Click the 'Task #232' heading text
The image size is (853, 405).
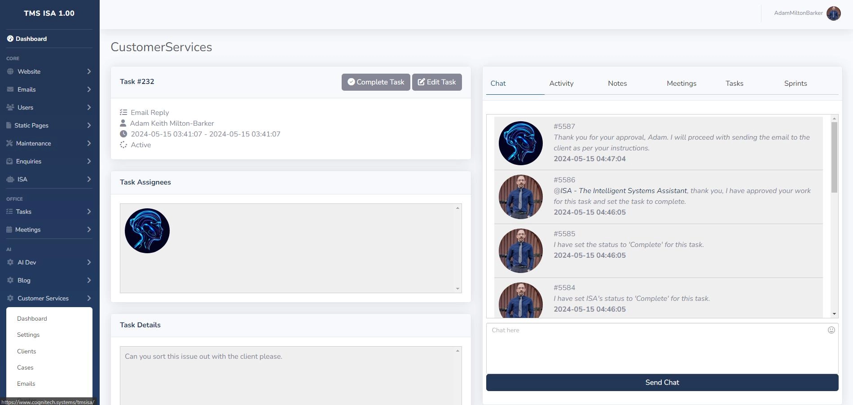(137, 82)
